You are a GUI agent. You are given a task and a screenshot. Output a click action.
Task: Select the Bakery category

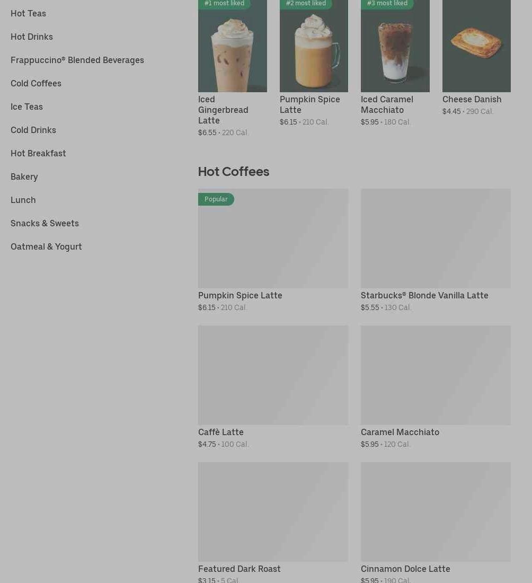point(24,177)
